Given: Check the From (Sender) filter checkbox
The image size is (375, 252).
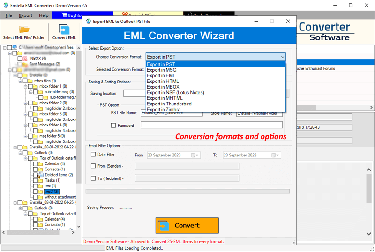Looking at the screenshot, I should tap(93, 166).
